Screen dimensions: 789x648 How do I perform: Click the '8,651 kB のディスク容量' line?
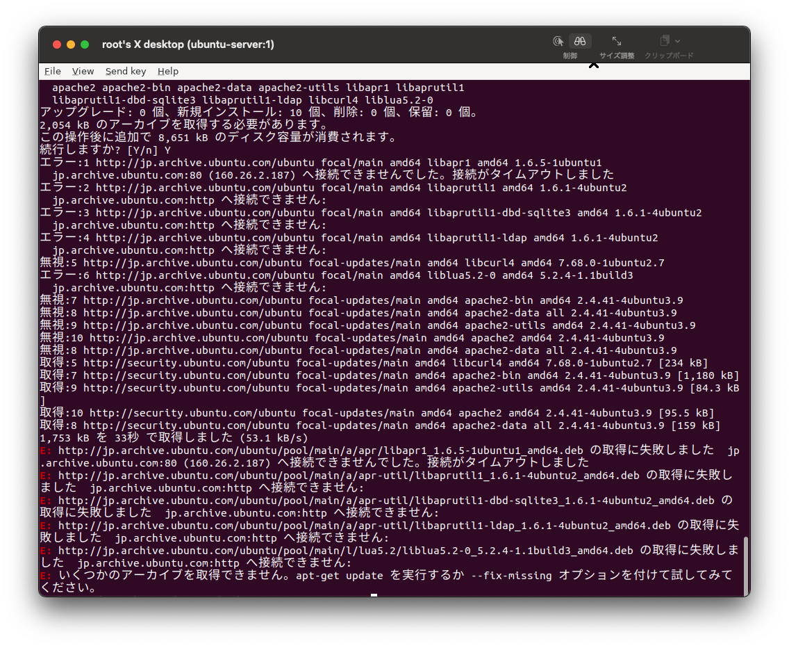point(219,137)
